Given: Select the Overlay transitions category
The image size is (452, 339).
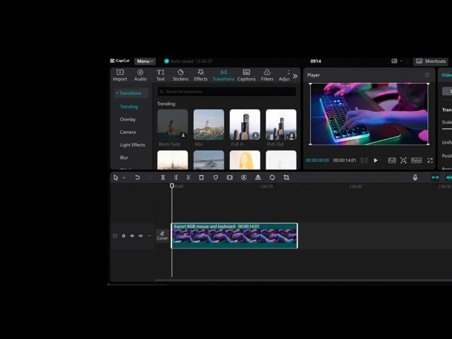Looking at the screenshot, I should tap(128, 119).
